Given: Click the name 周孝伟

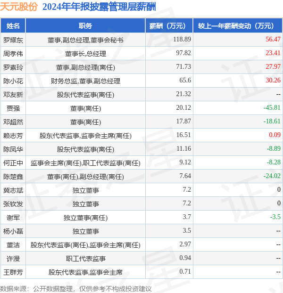Looking at the screenshot, I should coord(13,54).
